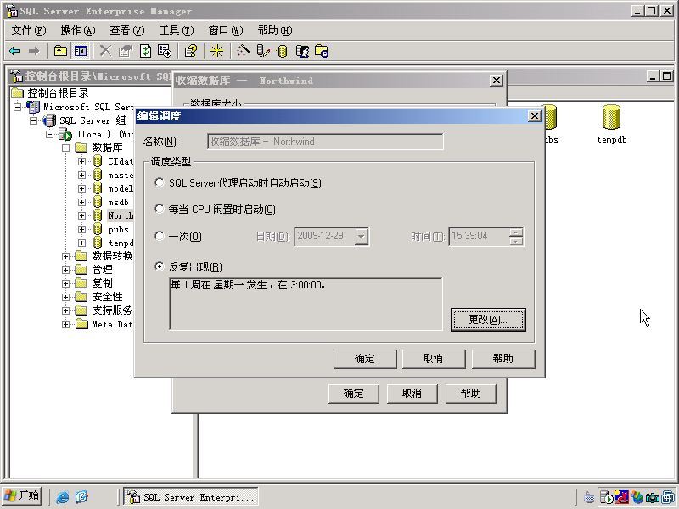Click the Register Server toolbar icon
The width and height of the screenshot is (679, 509).
click(263, 51)
